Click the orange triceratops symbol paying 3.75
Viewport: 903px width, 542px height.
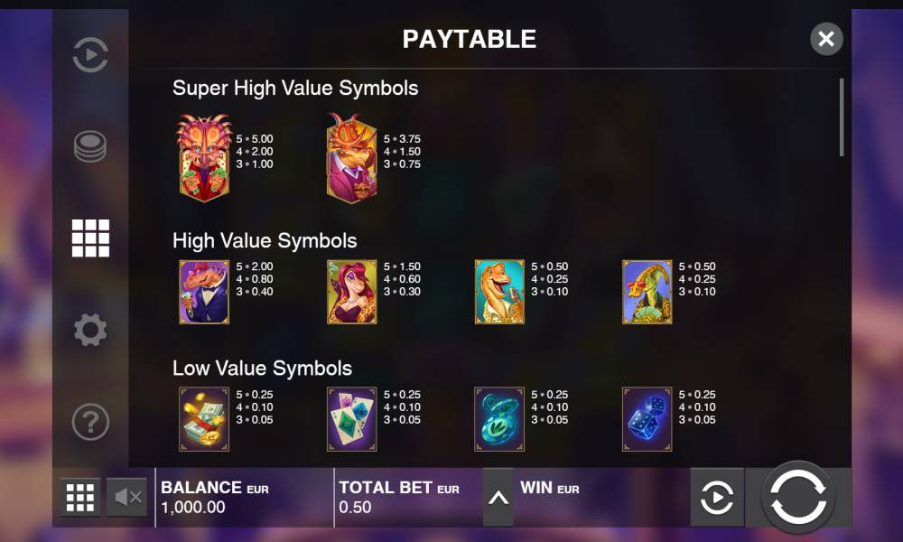pyautogui.click(x=352, y=158)
